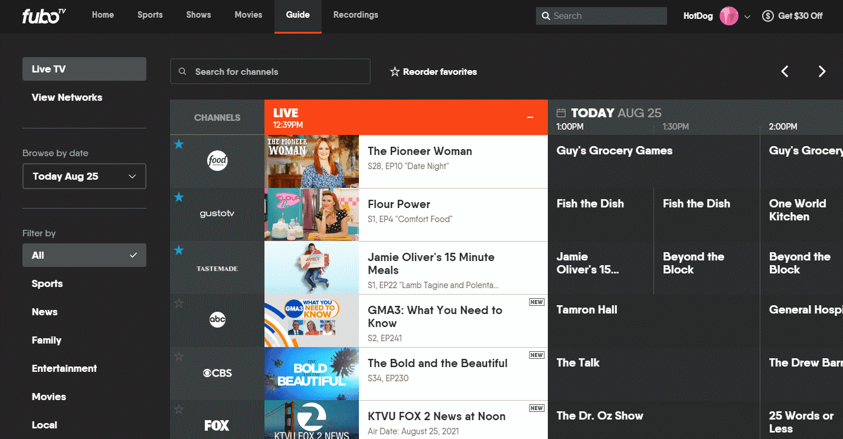Select the Live TV sidebar button

pyautogui.click(x=84, y=69)
